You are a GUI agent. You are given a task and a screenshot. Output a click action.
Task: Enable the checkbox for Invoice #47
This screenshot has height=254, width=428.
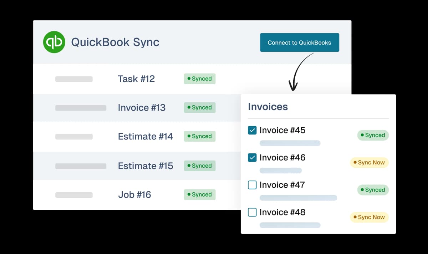pos(252,185)
